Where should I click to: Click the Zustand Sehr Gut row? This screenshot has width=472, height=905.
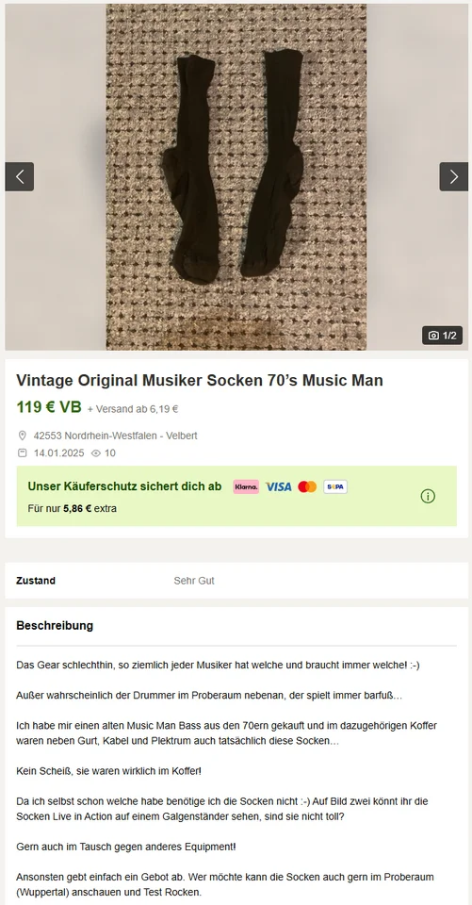click(x=236, y=581)
